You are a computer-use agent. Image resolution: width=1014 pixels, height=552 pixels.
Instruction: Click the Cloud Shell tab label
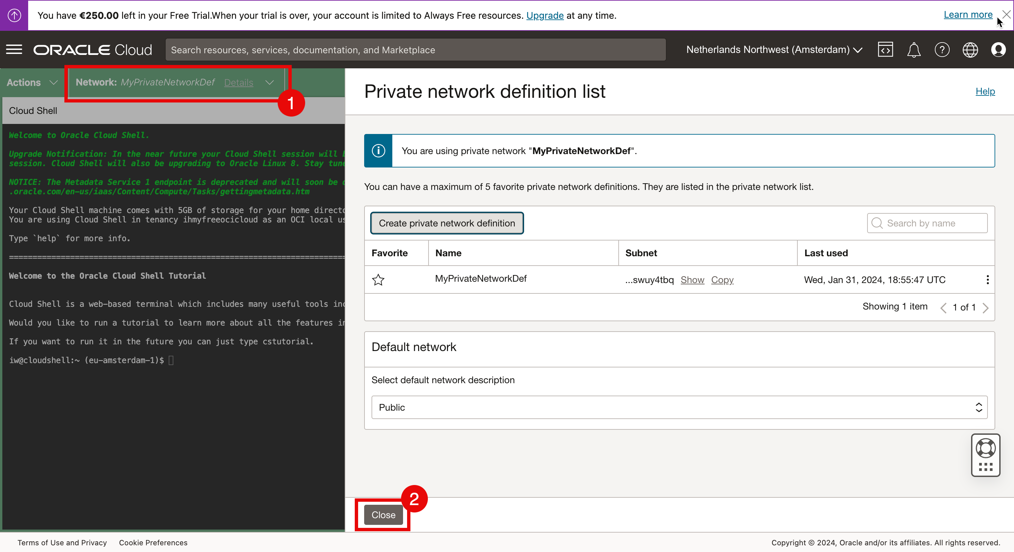33,111
